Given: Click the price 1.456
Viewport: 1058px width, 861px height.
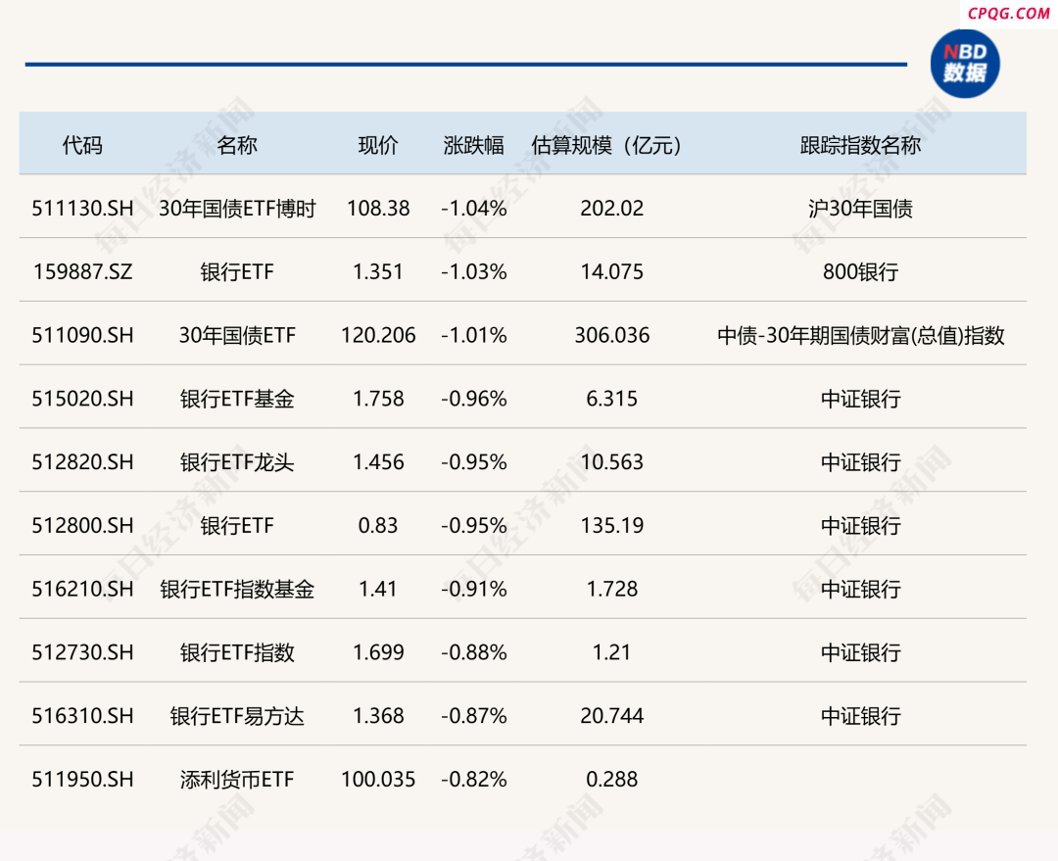Looking at the screenshot, I should (x=378, y=462).
